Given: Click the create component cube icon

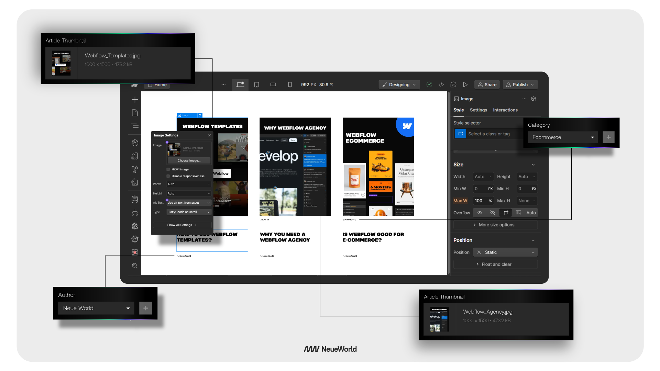Looking at the screenshot, I should point(533,99).
